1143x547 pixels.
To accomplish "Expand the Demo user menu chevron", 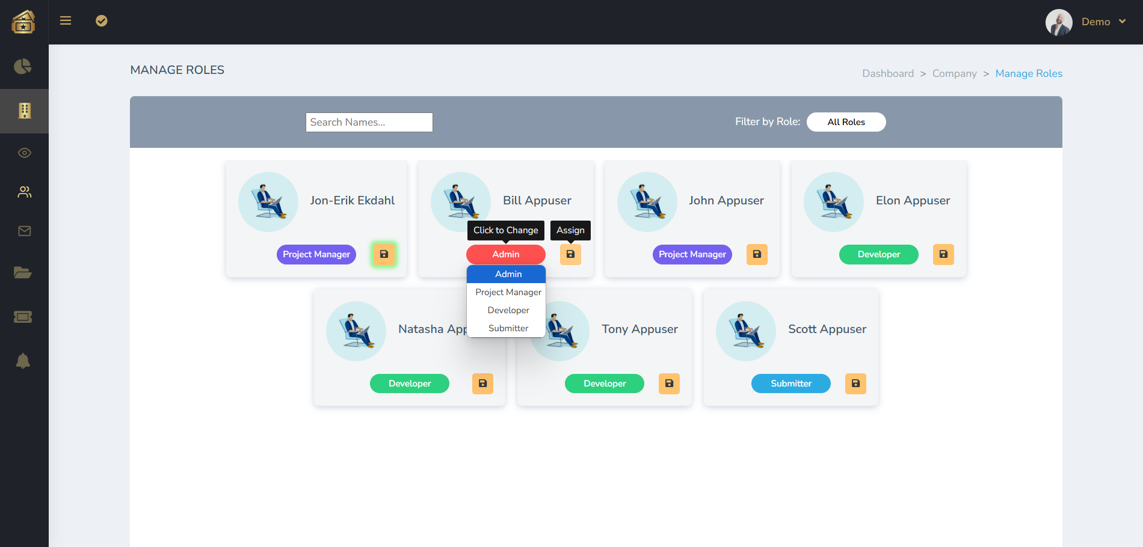I will point(1123,22).
